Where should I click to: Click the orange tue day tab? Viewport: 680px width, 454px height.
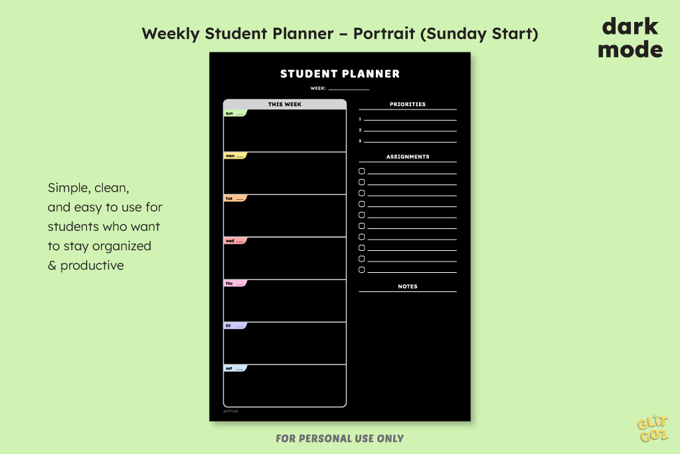236,198
